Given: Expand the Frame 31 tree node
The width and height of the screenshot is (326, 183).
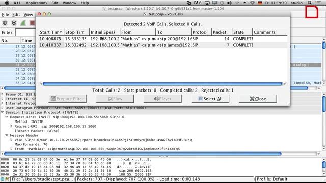Looking at the screenshot, I should click(x=2, y=94).
